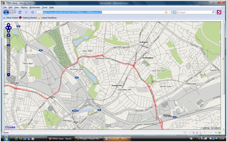Switch to Document2 Microsoft Word taskbar button
This screenshot has height=142, width=227.
[x=117, y=139]
